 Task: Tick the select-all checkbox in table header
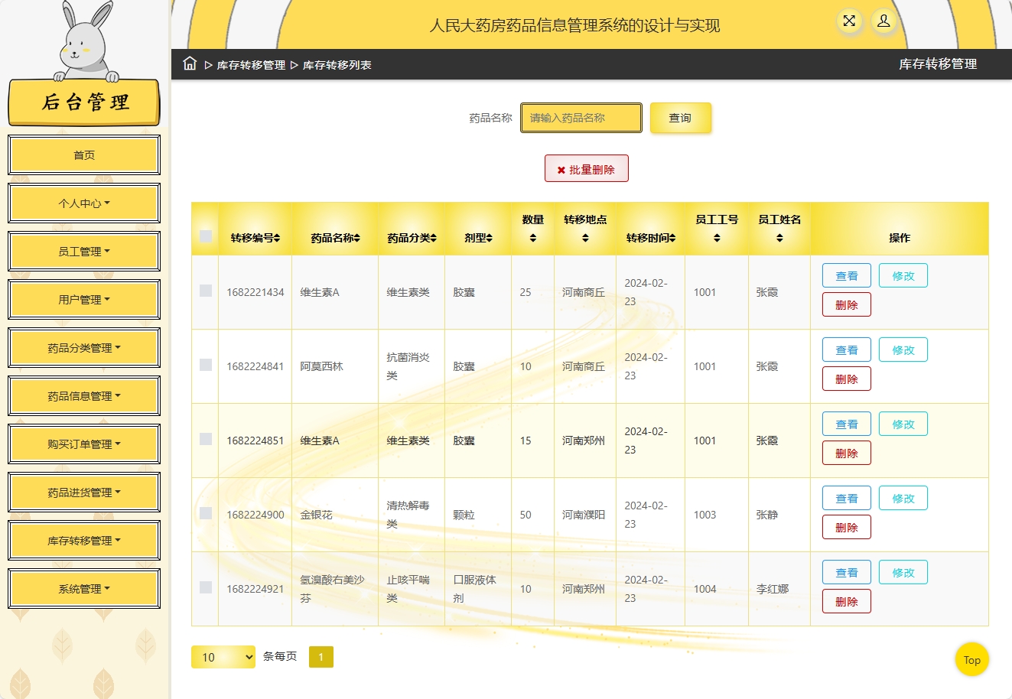tap(205, 236)
